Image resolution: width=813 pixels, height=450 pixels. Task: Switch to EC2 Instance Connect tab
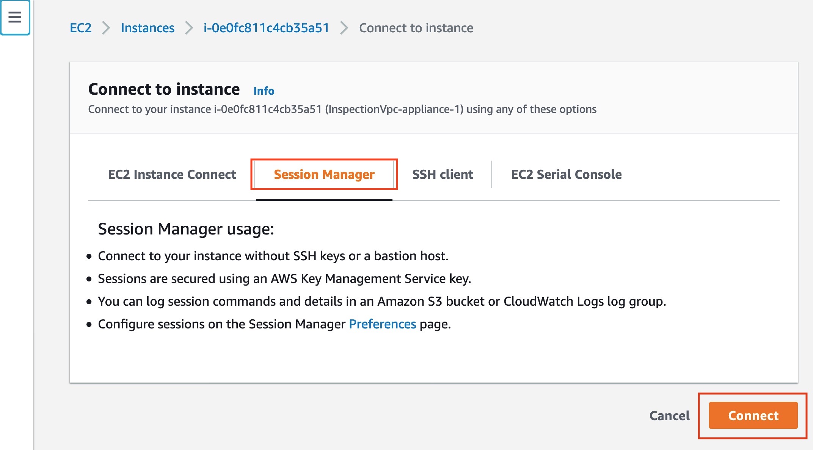coord(172,175)
